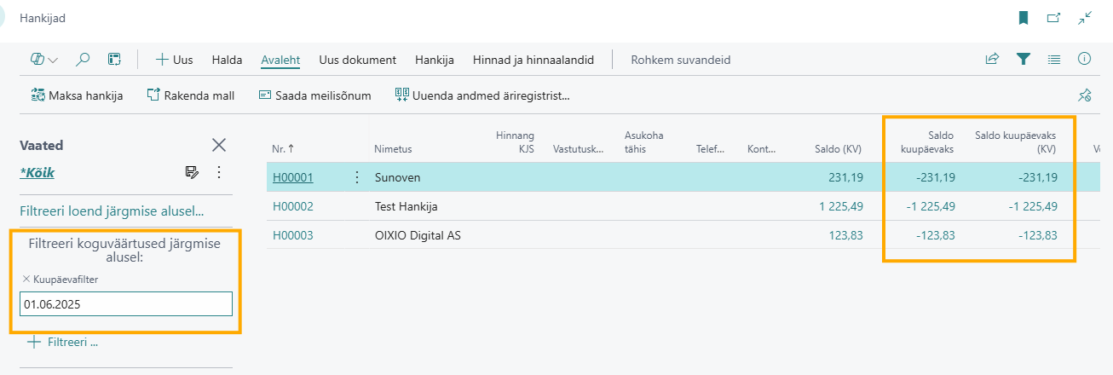Click the collapse page arrows icon
The width and height of the screenshot is (1113, 375).
tap(1085, 17)
